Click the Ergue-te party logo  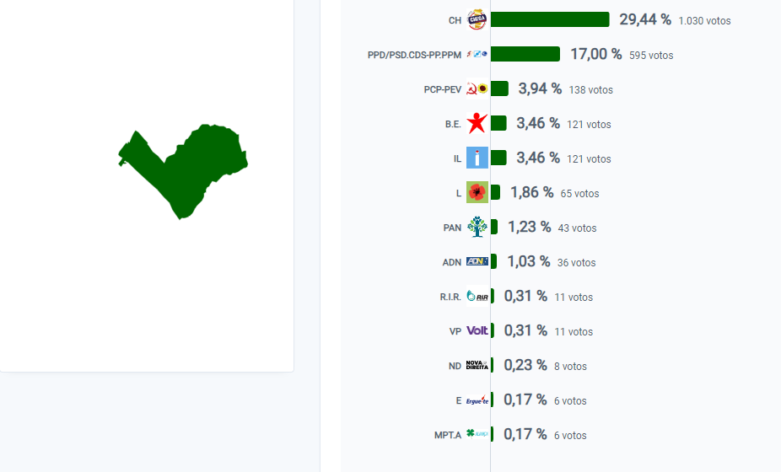pos(477,400)
